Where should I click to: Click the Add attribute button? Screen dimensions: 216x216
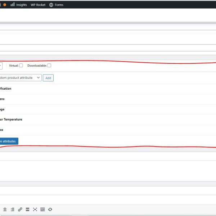48,78
